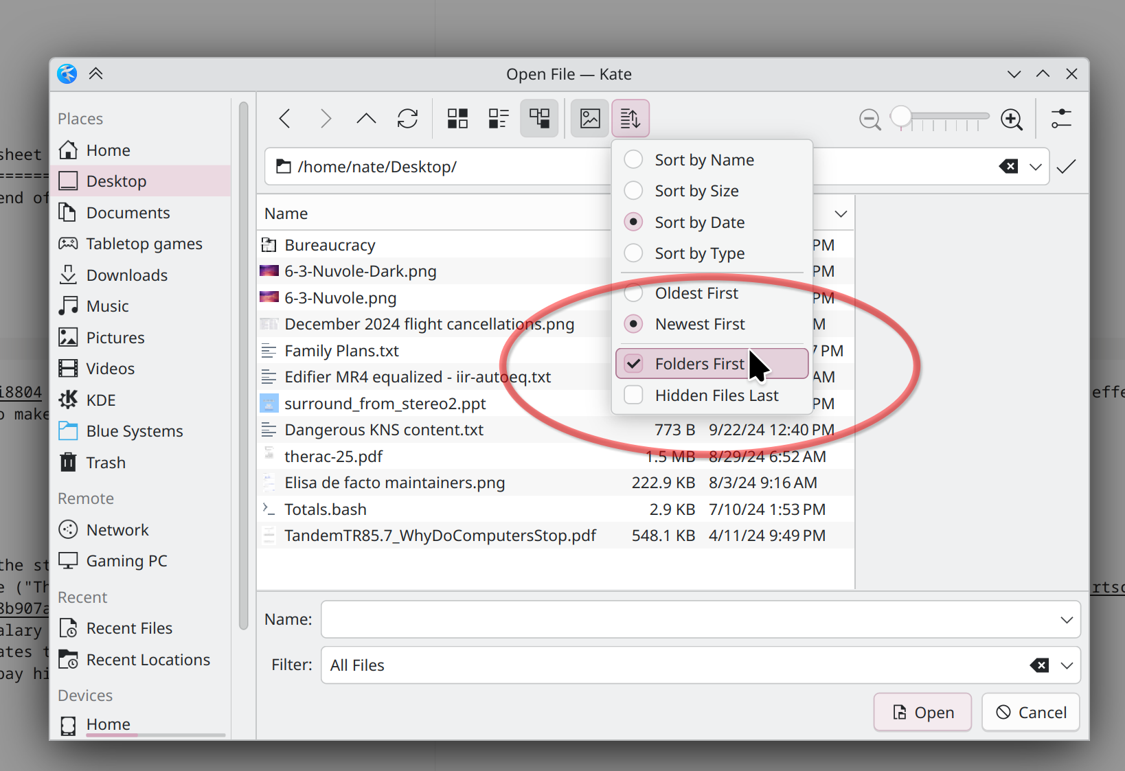This screenshot has width=1125, height=771.
Task: Open the Home place
Action: [x=141, y=150]
